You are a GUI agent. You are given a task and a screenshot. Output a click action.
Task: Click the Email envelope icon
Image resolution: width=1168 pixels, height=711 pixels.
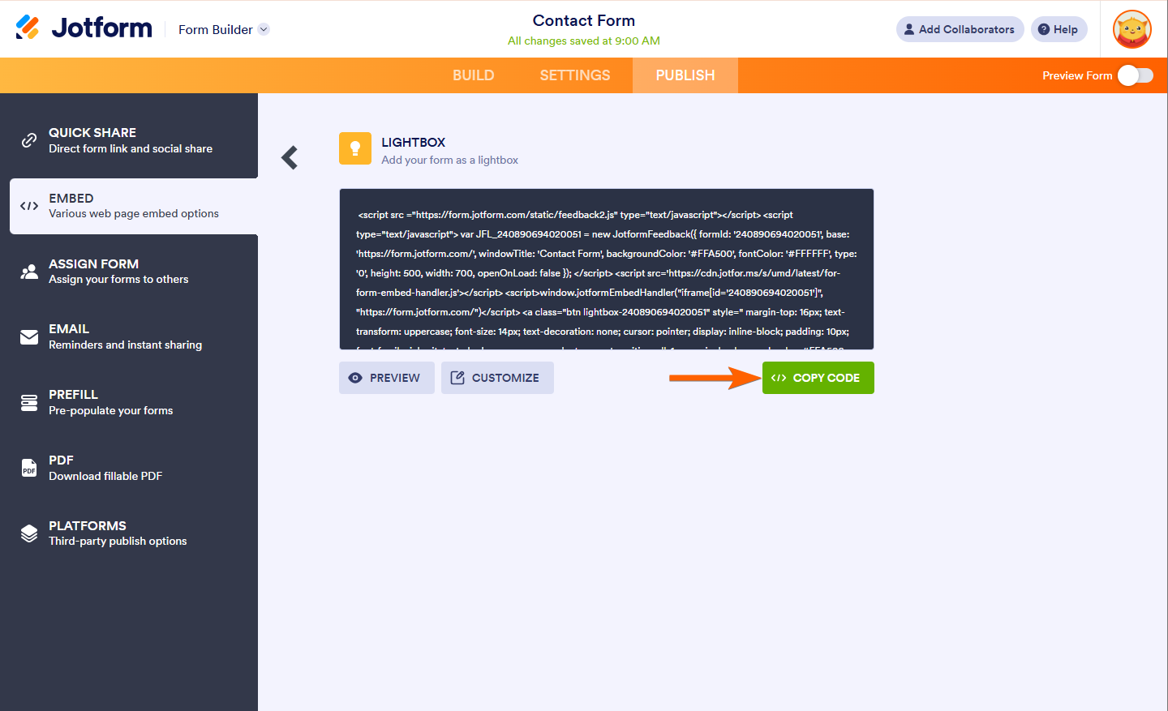pos(29,337)
